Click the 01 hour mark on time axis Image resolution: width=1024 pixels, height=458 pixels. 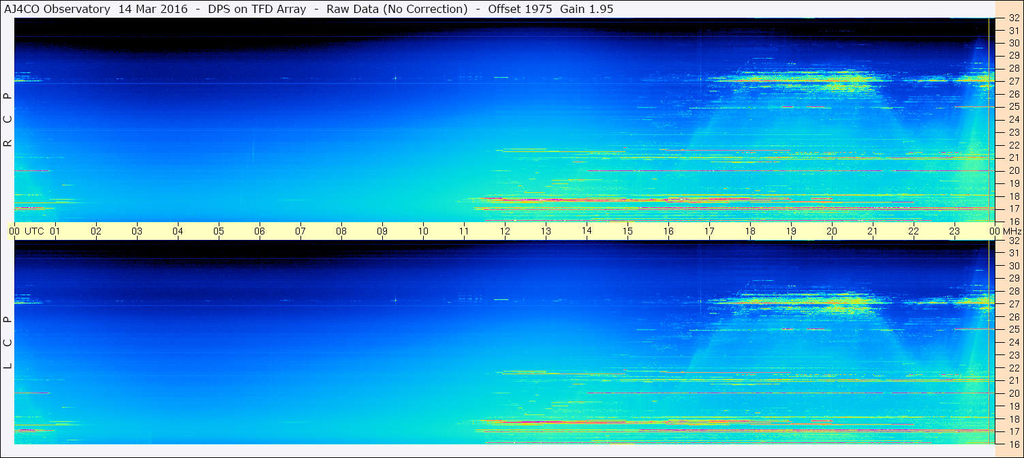pyautogui.click(x=55, y=231)
